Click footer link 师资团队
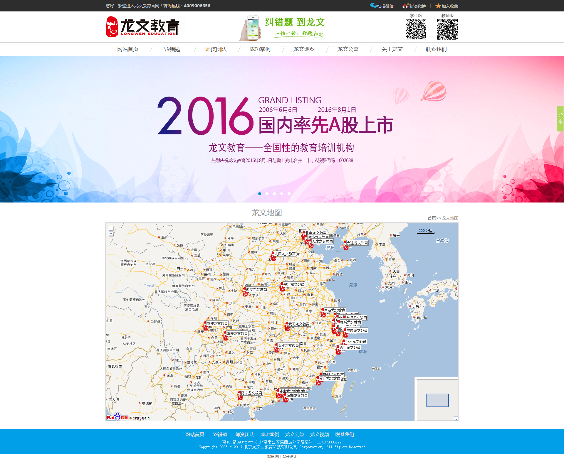 coord(245,435)
